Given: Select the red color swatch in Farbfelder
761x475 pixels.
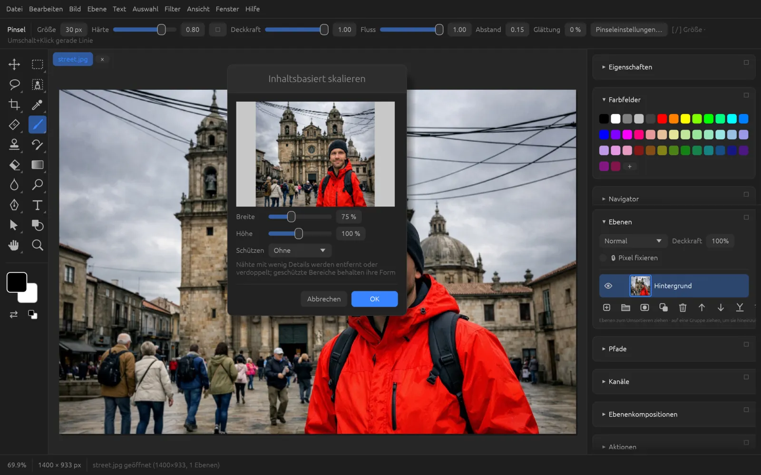Looking at the screenshot, I should tap(662, 119).
